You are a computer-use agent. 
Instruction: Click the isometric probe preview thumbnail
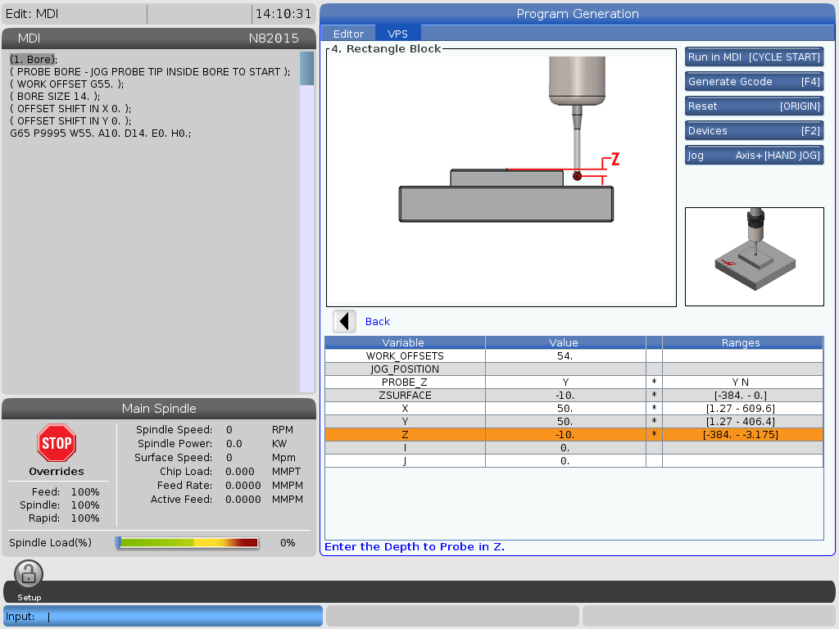[x=755, y=256]
